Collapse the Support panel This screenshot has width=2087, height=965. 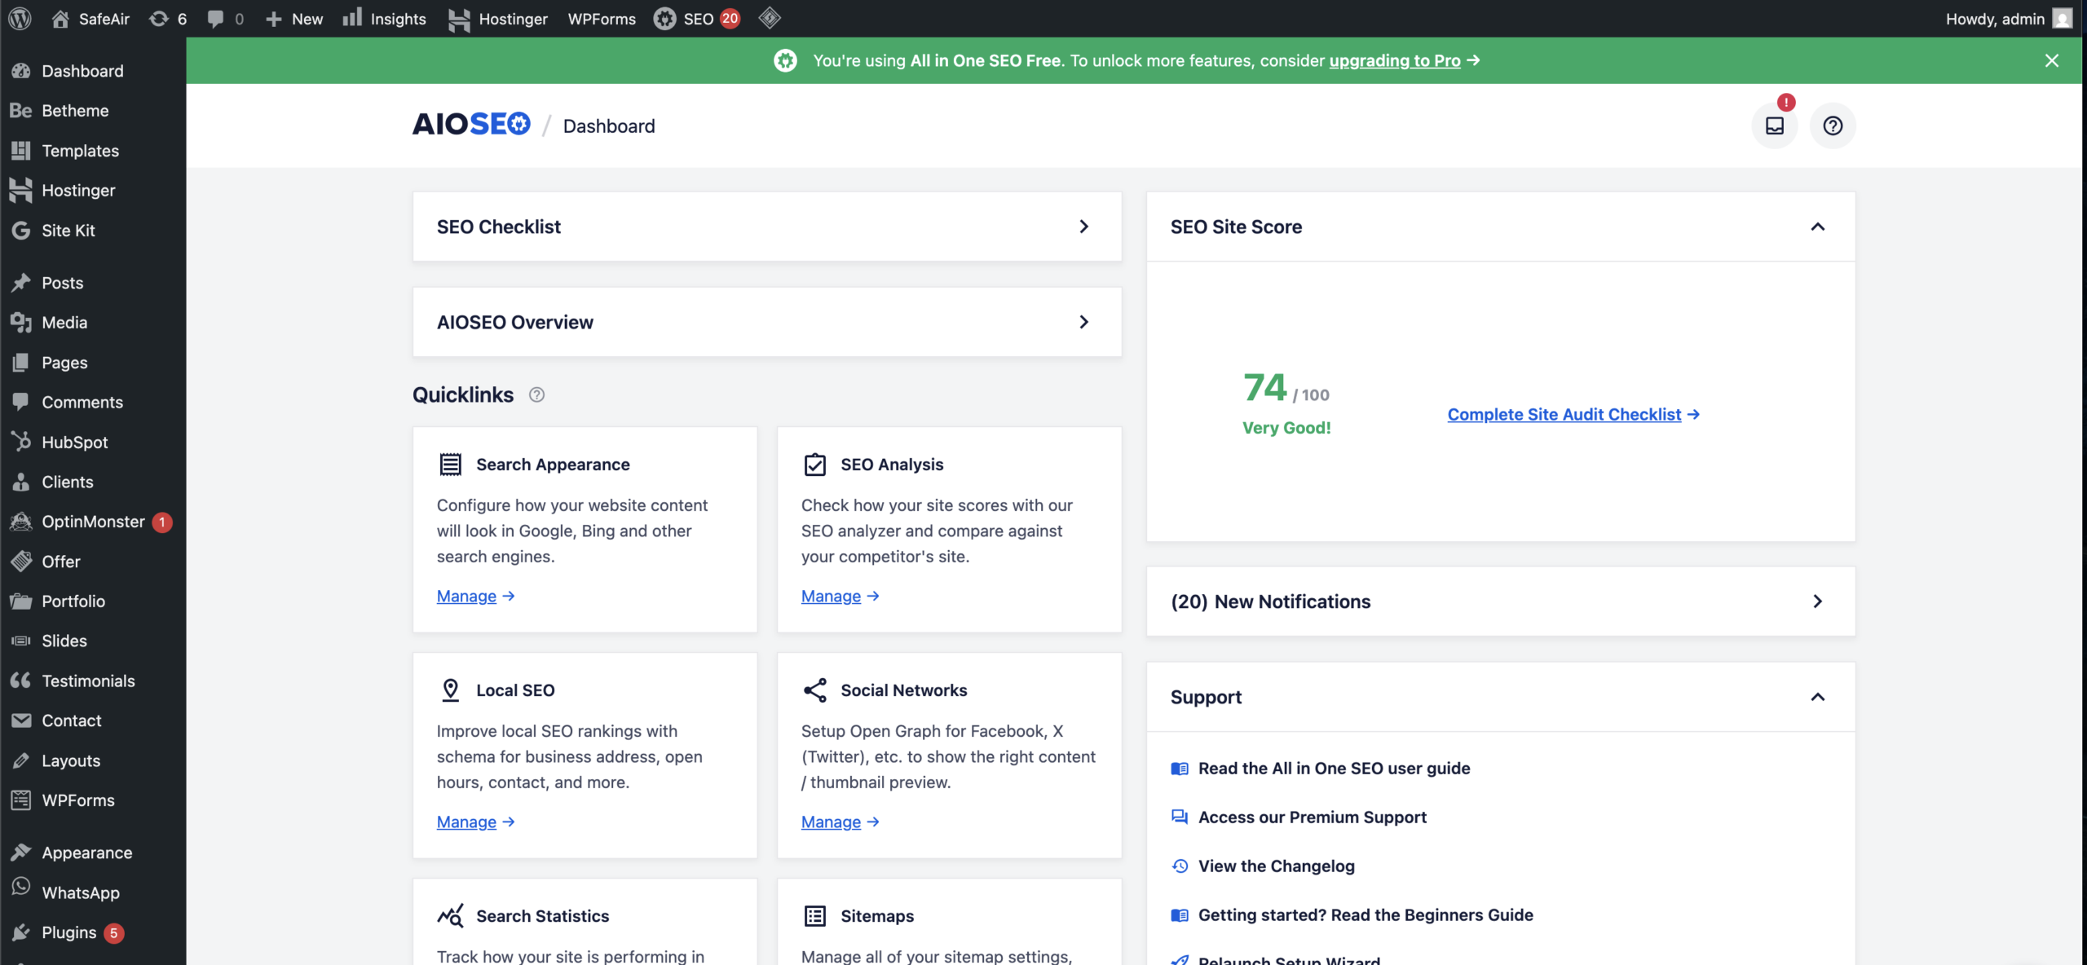point(1817,697)
